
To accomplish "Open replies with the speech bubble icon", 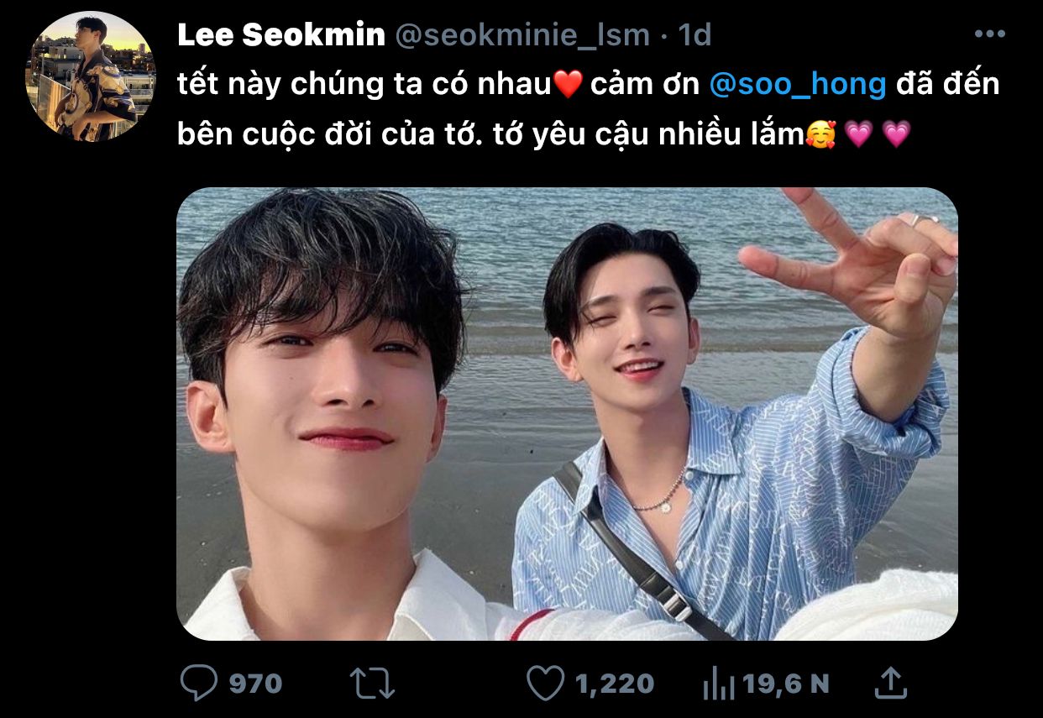I will (x=198, y=684).
